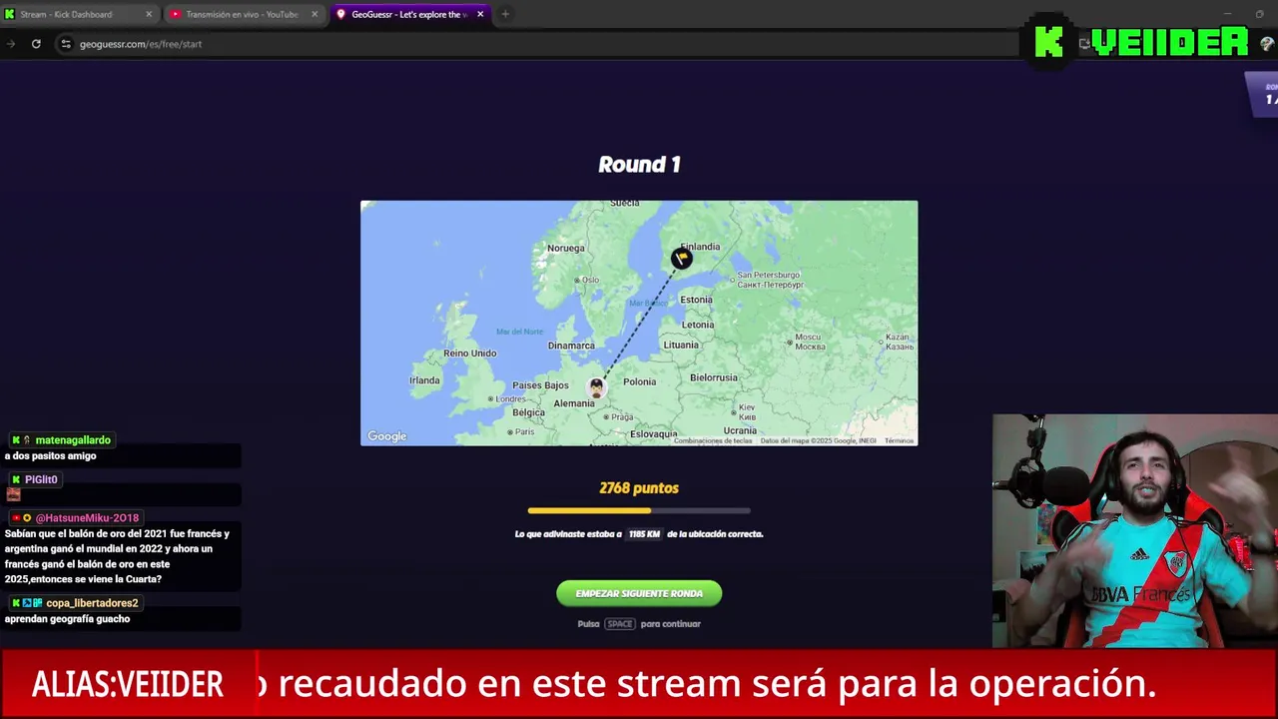Close the Stream - Kick Dashboard tab
1278x719 pixels.
(149, 14)
